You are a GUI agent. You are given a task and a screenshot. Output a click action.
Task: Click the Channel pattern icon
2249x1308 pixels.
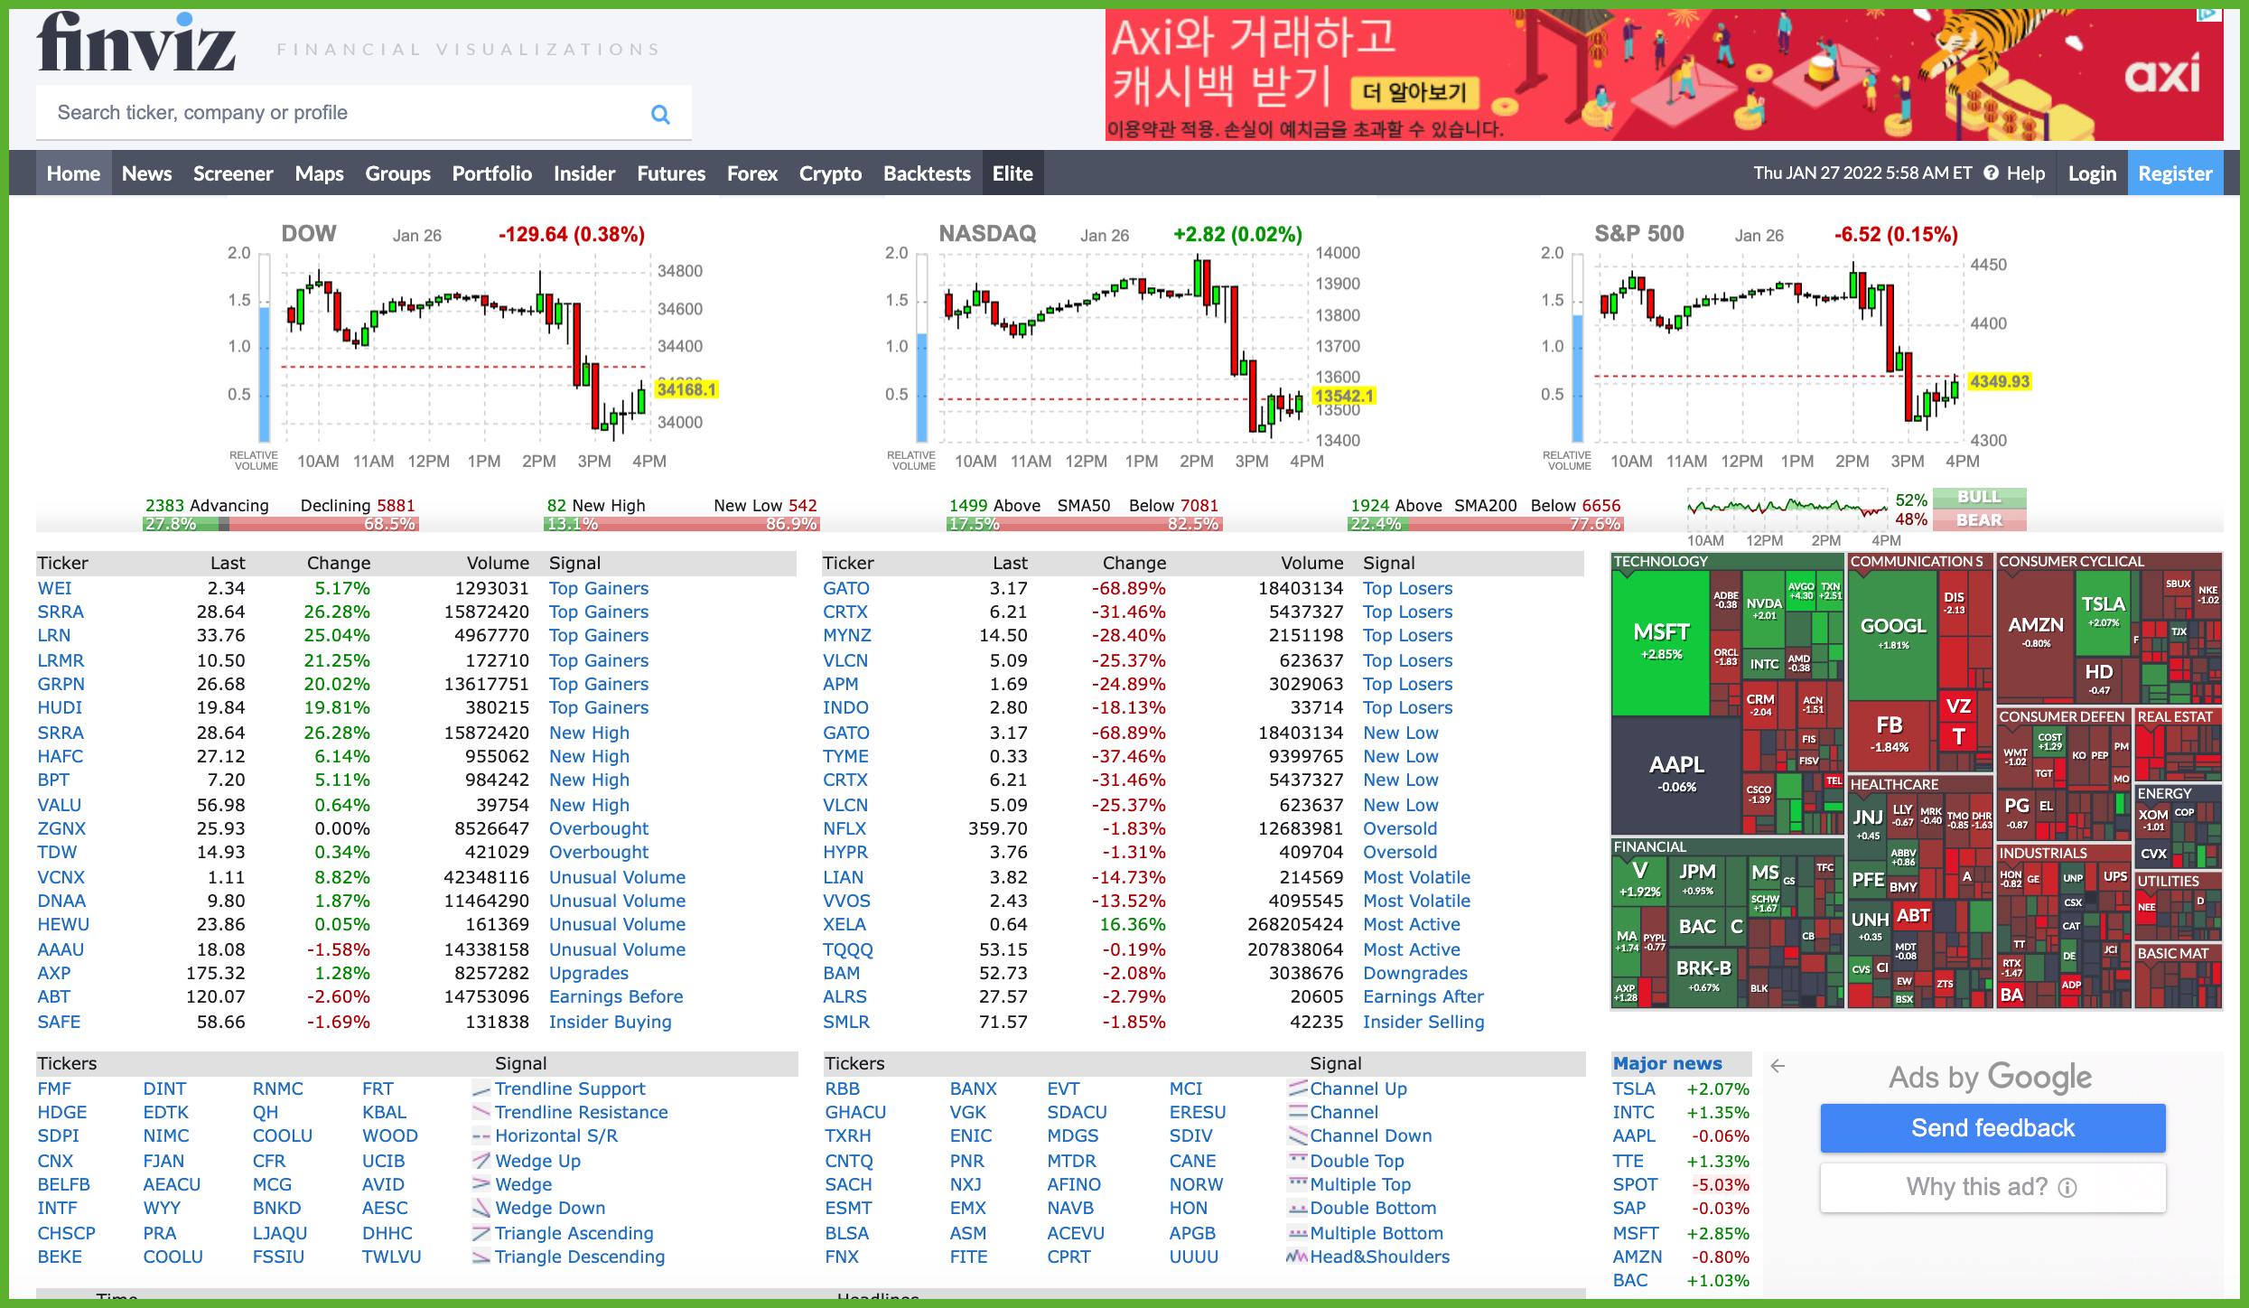[x=1297, y=1113]
